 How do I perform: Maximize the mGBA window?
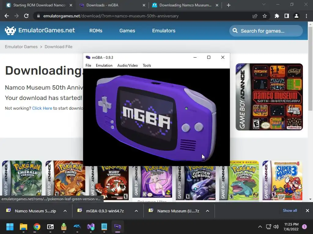pos(208,57)
